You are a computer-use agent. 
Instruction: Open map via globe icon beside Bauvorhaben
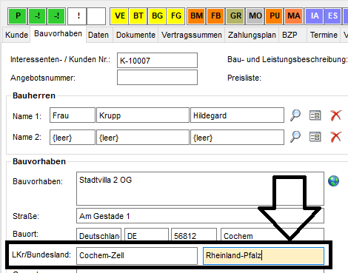tap(333, 181)
